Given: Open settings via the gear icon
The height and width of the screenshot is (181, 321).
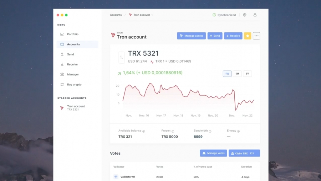Looking at the screenshot, I should click(x=245, y=15).
